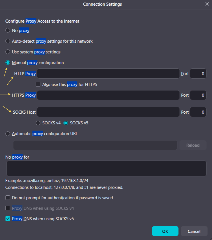Check Do not prompt for authentication option

click(x=8, y=198)
